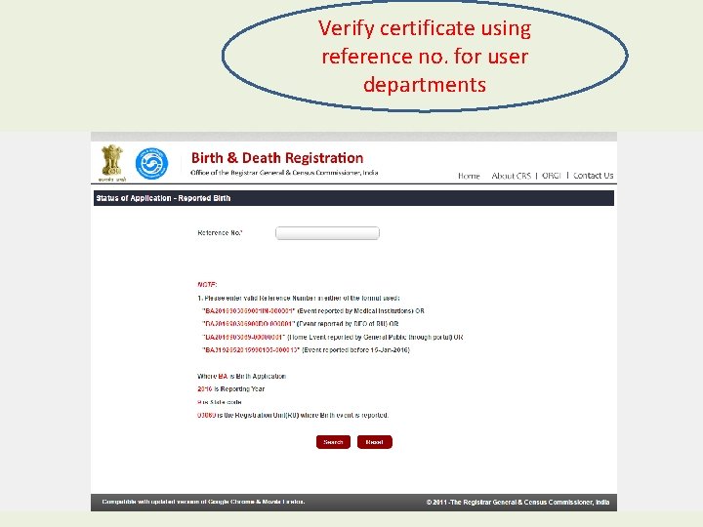Screen dimensions: 703x527
Task: Click the example reference ending IN-000001
Action: (x=249, y=310)
